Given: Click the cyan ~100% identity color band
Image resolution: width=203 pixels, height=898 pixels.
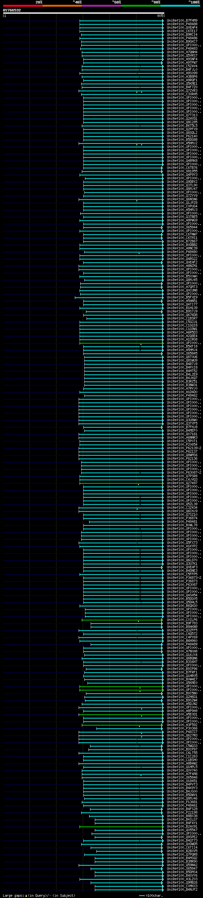Looking at the screenshot, I should (x=180, y=6).
